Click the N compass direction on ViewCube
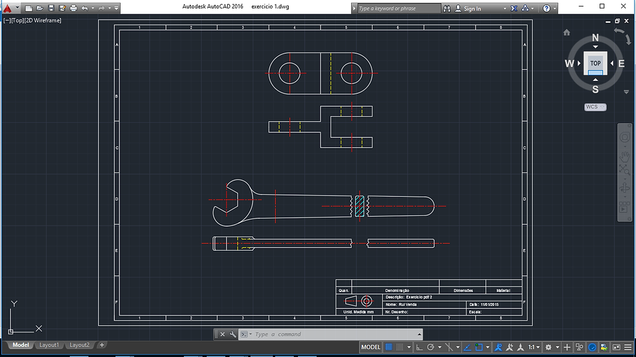 click(595, 38)
